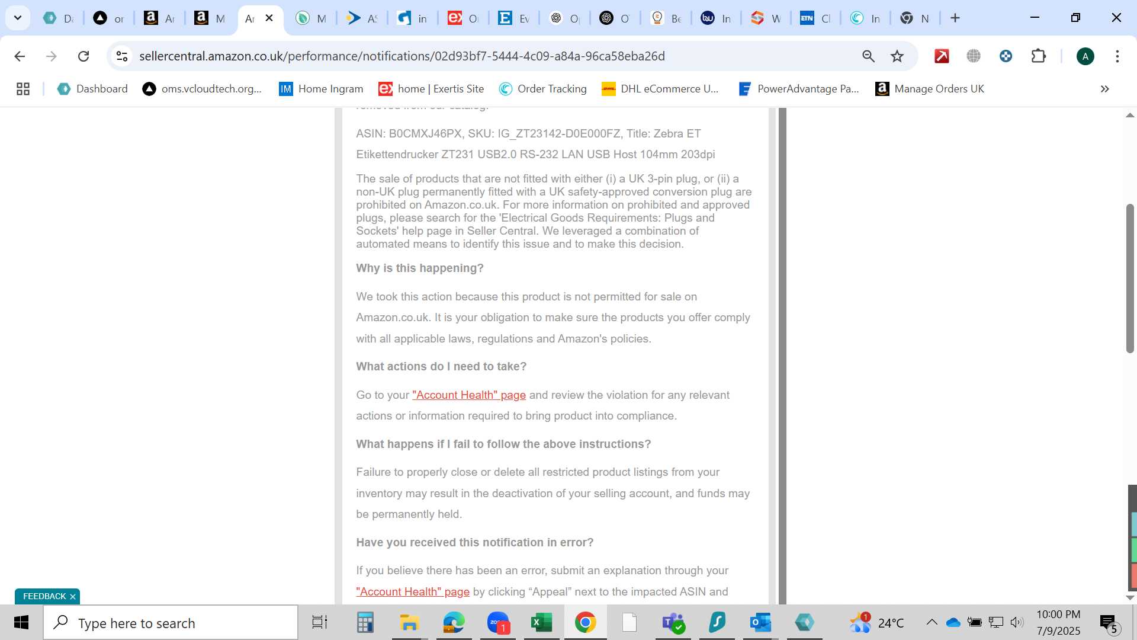Viewport: 1137px width, 640px height.
Task: Open File Explorer from taskbar
Action: 409,623
